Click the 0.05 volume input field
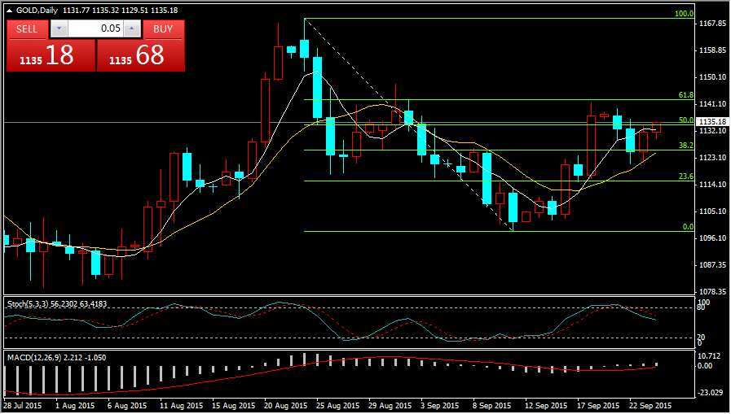The image size is (731, 414). (96, 28)
